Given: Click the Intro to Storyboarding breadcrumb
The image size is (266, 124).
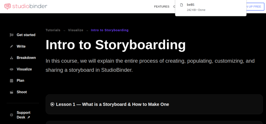Looking at the screenshot, I should (110, 30).
